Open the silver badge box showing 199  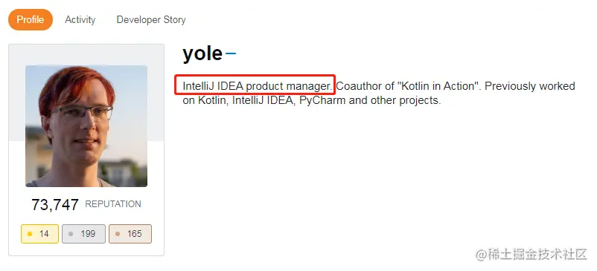pyautogui.click(x=84, y=234)
